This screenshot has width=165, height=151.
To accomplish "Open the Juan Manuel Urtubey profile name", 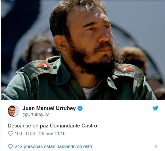I will 49,108.
